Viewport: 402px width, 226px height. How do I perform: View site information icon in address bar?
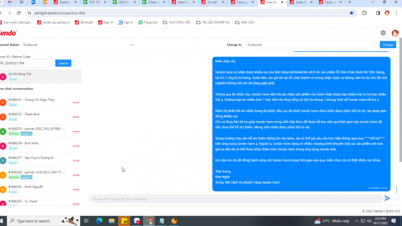click(29, 13)
